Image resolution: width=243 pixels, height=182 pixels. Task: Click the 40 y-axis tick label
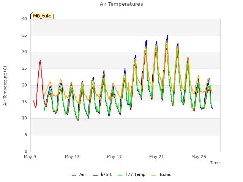tap(24, 19)
